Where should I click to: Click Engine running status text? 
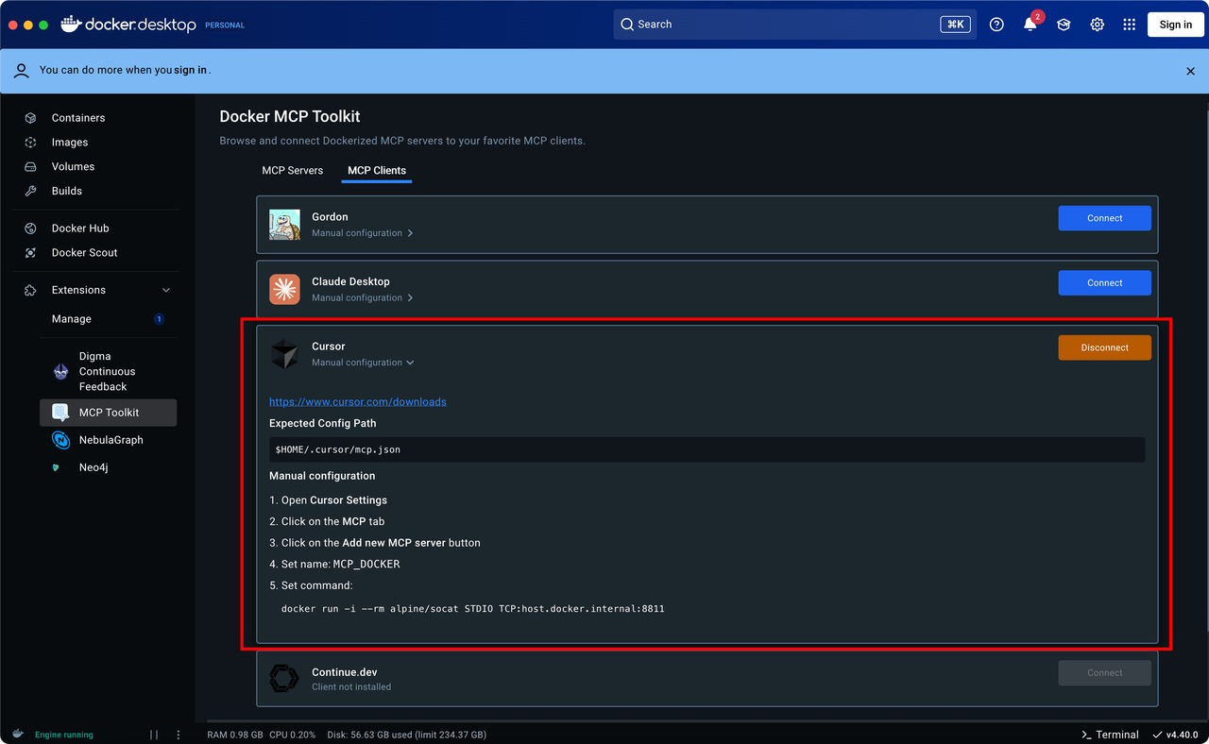pos(64,735)
